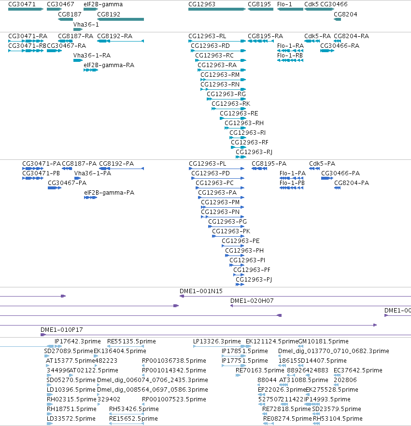This screenshot has width=411, height=426.
Task: Open protein Flo-1-PB
Action: [291, 188]
